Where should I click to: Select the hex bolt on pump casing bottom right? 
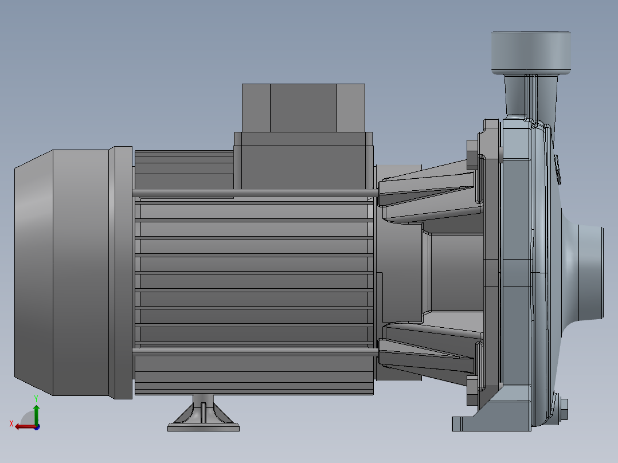pos(564,409)
